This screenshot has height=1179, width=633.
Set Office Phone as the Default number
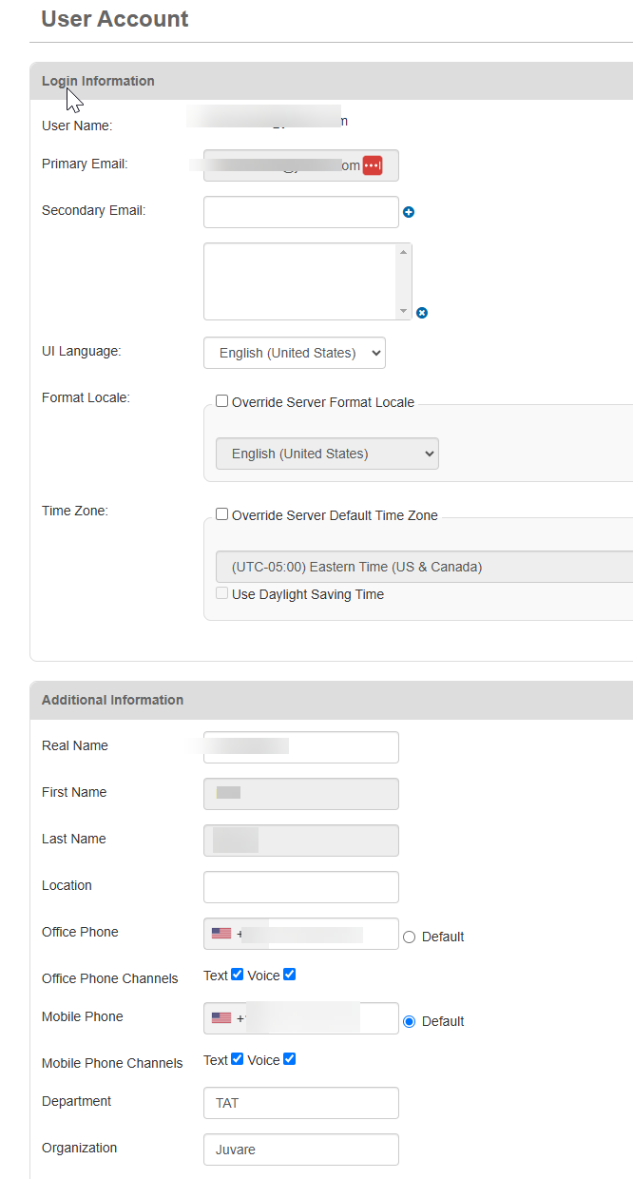click(x=409, y=936)
